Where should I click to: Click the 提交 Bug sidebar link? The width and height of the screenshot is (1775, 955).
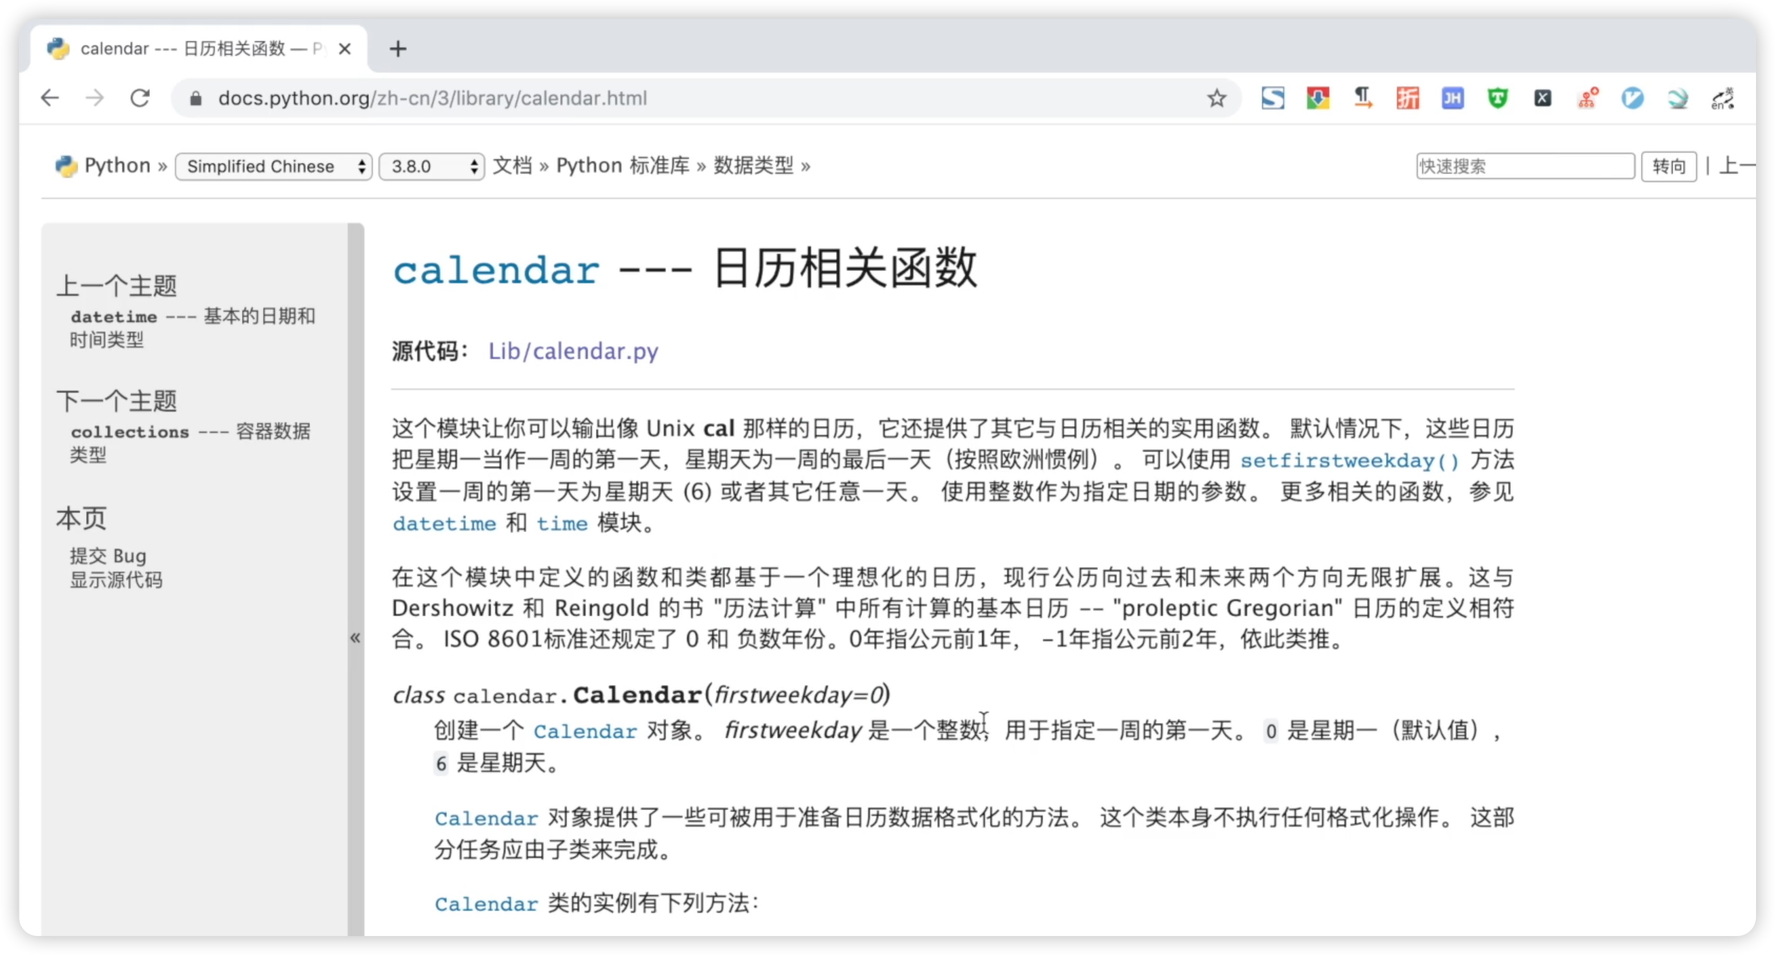click(107, 555)
